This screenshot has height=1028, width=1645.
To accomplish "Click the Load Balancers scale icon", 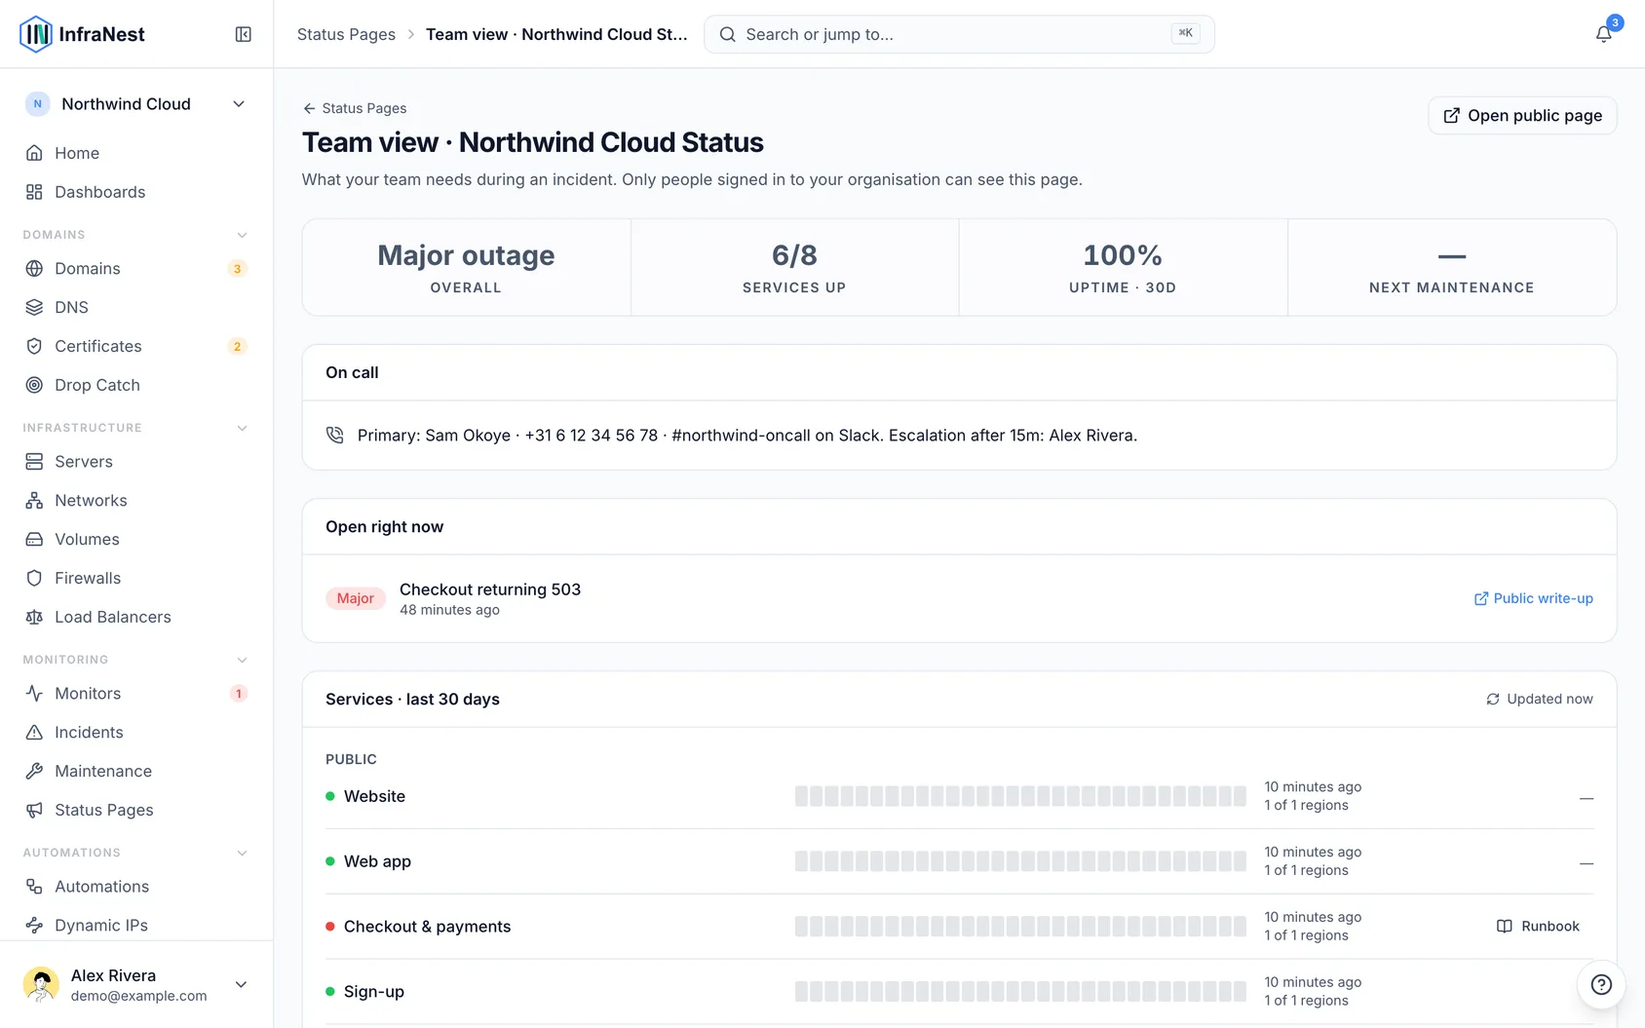I will click(34, 617).
